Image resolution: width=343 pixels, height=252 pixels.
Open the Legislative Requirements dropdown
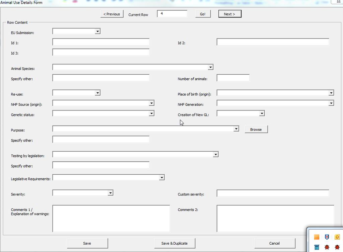pyautogui.click(x=162, y=177)
